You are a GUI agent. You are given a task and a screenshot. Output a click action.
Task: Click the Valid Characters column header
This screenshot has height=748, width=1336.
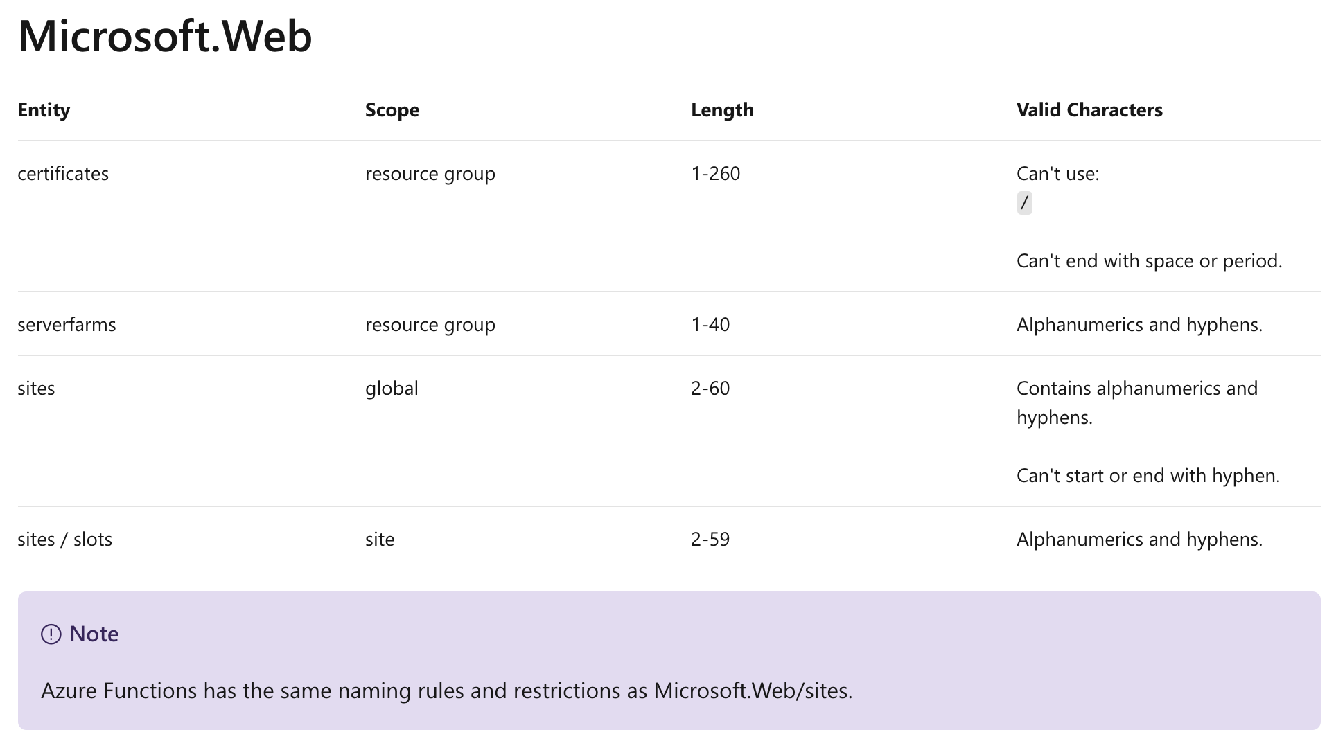1089,110
